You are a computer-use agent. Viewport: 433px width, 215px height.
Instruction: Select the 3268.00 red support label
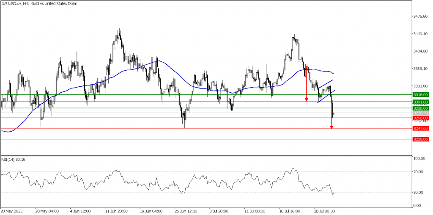pos(421,118)
